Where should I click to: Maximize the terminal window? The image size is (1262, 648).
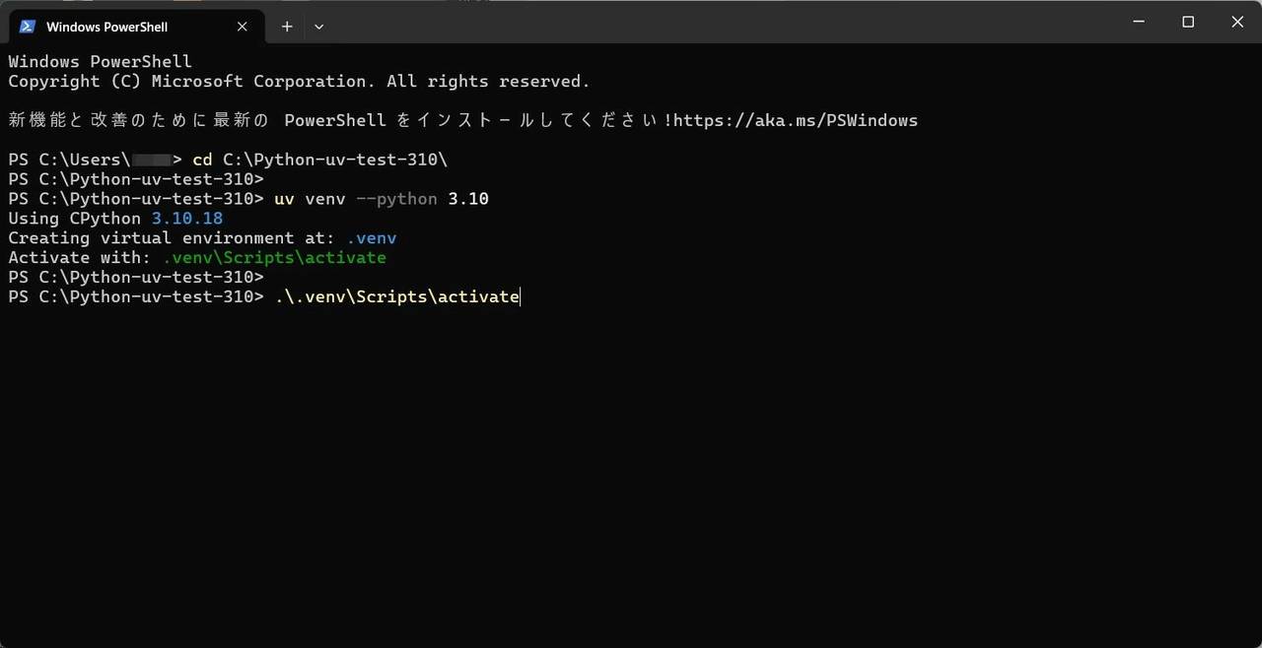point(1188,22)
